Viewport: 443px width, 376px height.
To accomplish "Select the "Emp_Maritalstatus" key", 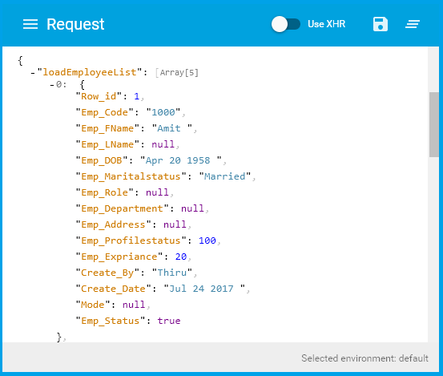I will tap(131, 176).
